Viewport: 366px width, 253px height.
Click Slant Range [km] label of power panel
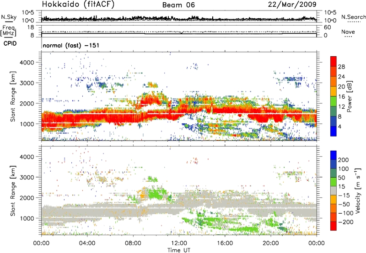pyautogui.click(x=13, y=96)
